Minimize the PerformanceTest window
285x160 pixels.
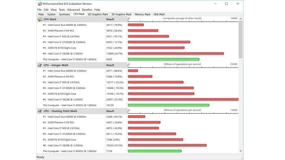click(216, 4)
